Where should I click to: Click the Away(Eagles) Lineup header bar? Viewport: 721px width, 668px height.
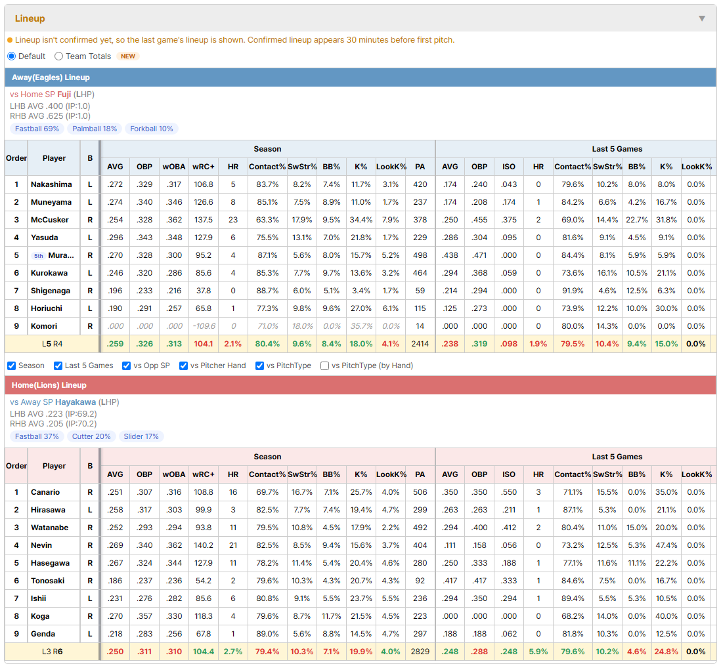(x=360, y=77)
